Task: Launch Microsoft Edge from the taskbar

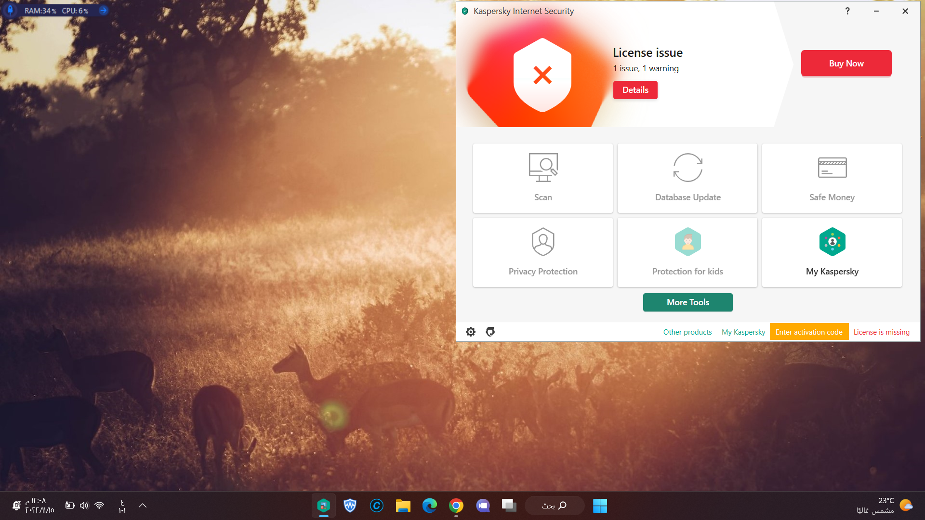Action: [x=430, y=506]
